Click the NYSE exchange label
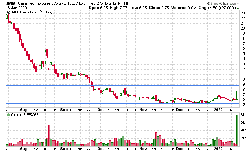The width and height of the screenshot is (252, 152). (x=123, y=4)
